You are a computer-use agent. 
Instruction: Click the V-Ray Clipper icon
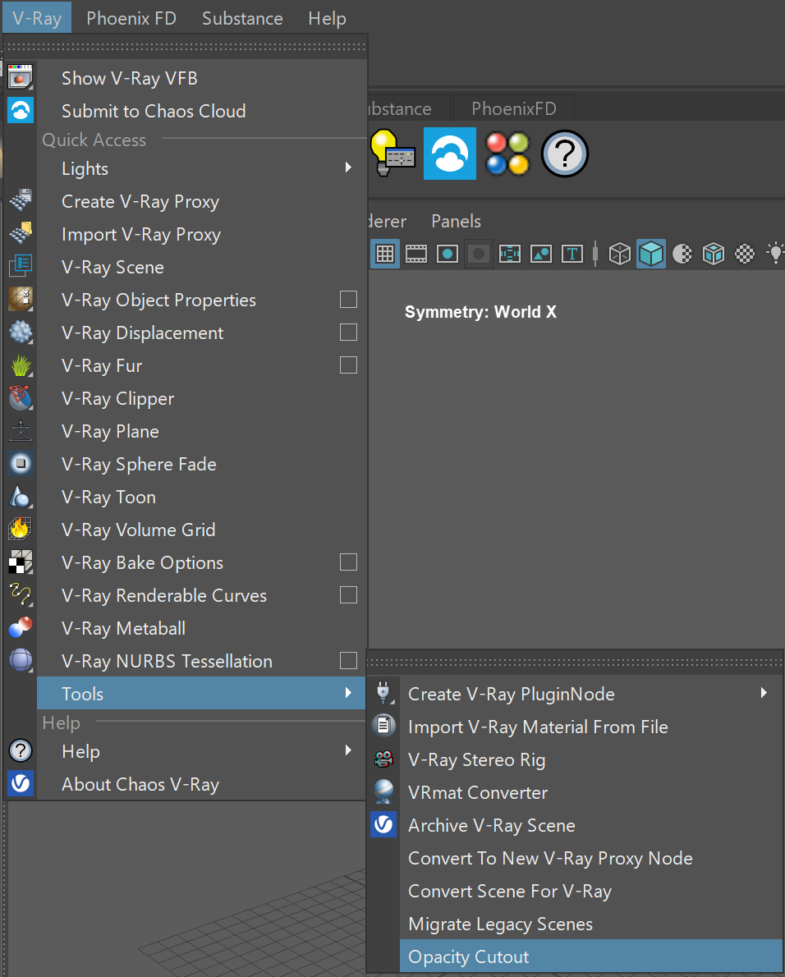(20, 398)
